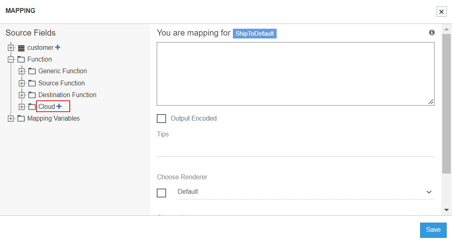452x244 pixels.
Task: Open the Default renderer dropdown
Action: [305, 192]
